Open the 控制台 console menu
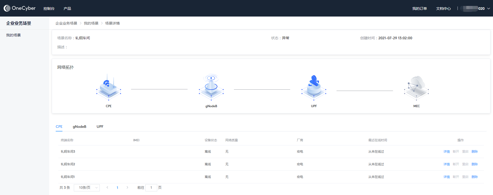 pos(49,9)
